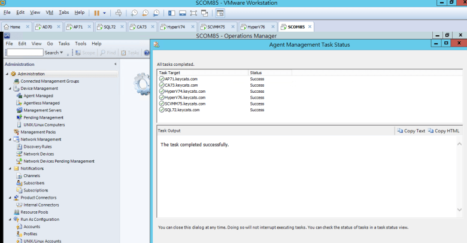Open the Search dropdown arrow
The height and width of the screenshot is (243, 467).
tap(63, 53)
